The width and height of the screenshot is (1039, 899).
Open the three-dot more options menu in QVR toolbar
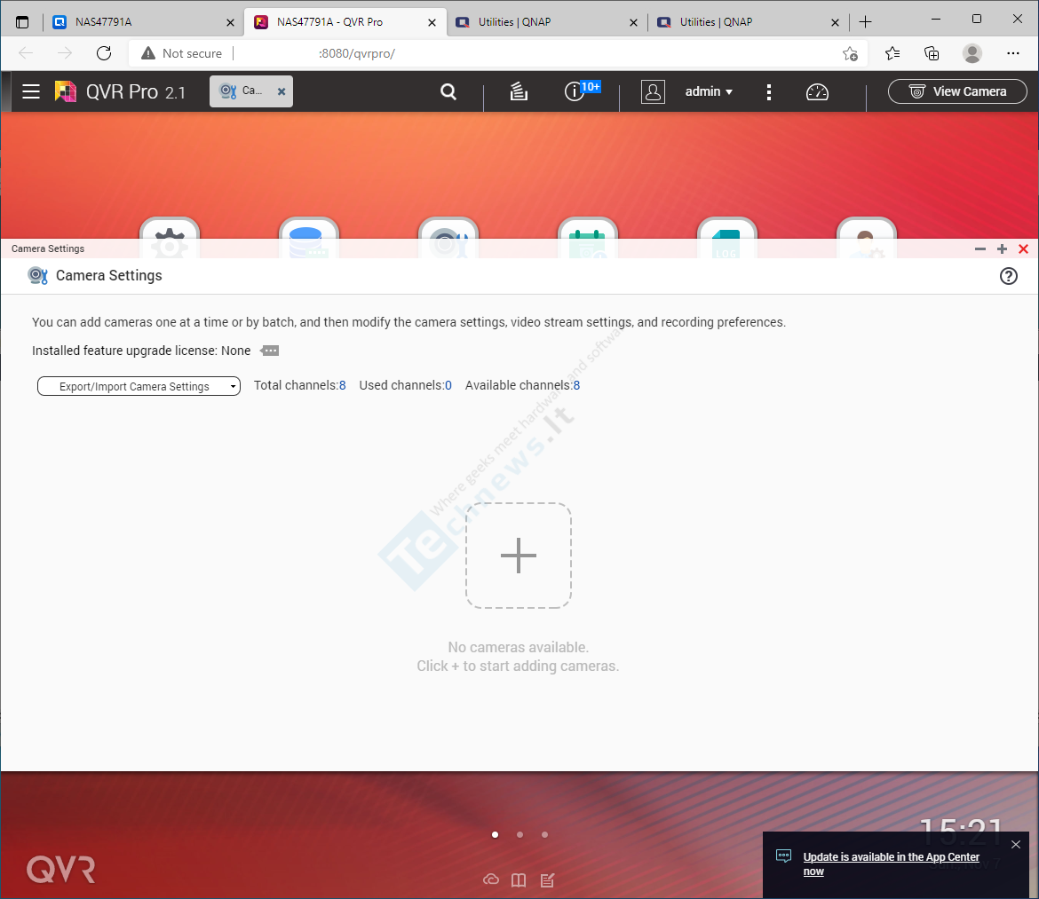click(x=769, y=92)
